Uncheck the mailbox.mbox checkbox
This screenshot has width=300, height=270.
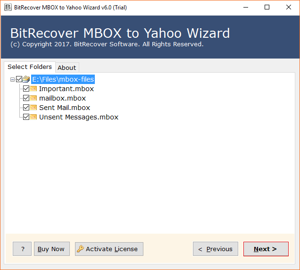26,98
